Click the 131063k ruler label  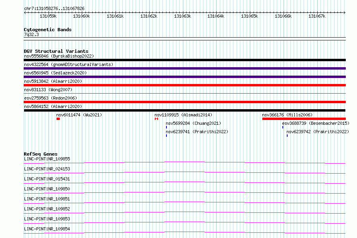183,16
